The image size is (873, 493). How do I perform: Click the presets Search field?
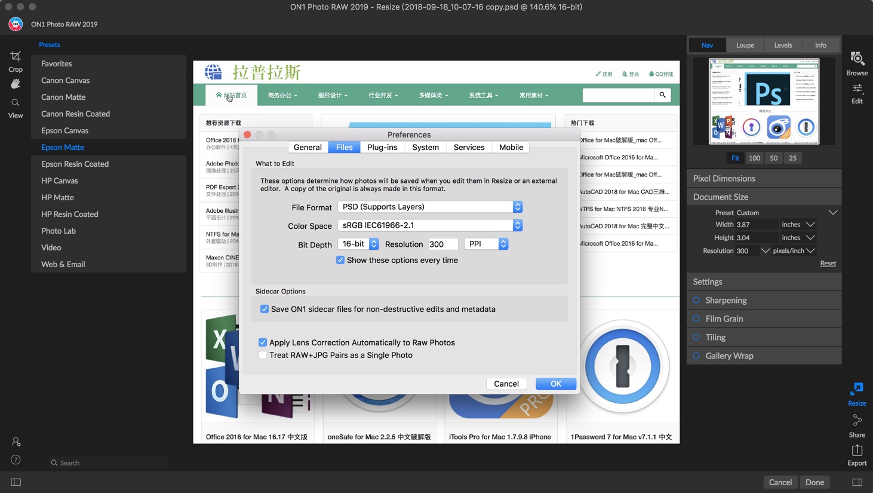click(109, 463)
